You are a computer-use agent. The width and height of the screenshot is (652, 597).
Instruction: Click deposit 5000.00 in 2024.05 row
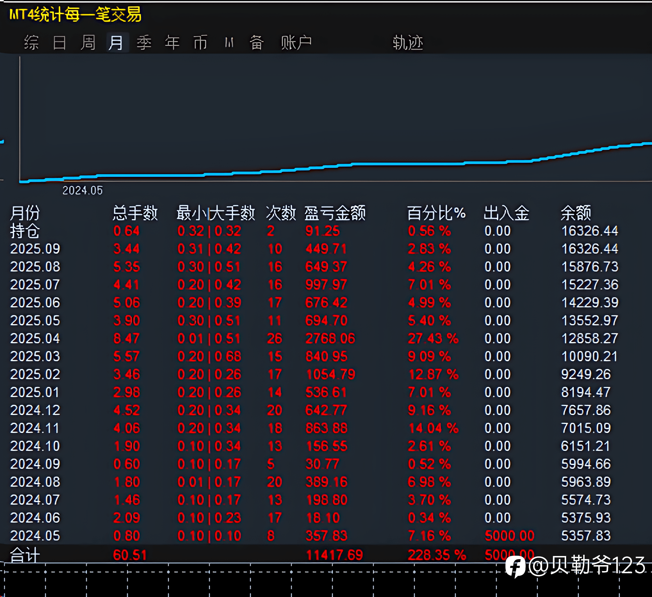click(x=509, y=536)
